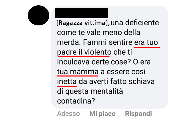Click the phrase "Fammi sentire"
This screenshot has width=174, height=122.
click(x=108, y=42)
